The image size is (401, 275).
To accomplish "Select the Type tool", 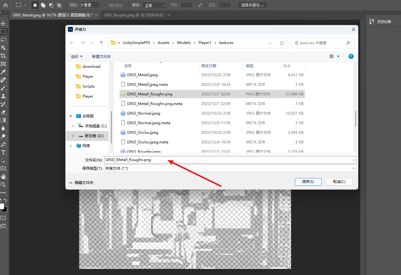I will click(3, 152).
